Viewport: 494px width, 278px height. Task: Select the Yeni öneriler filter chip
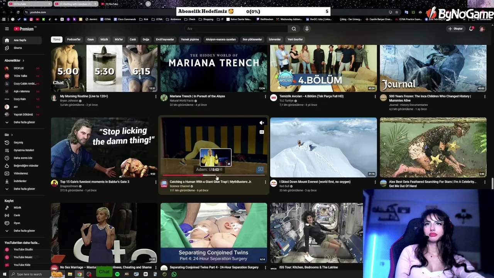point(295,39)
